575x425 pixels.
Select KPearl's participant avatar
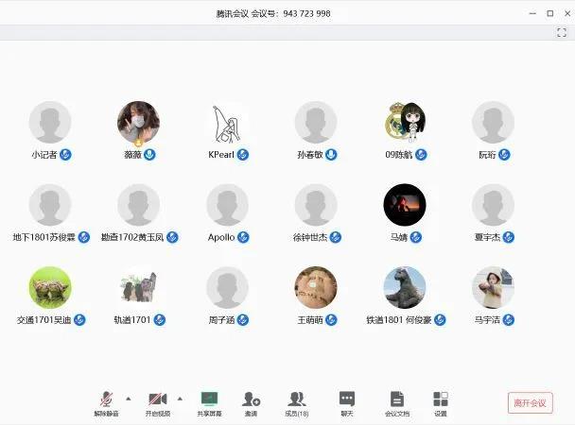[228, 123]
